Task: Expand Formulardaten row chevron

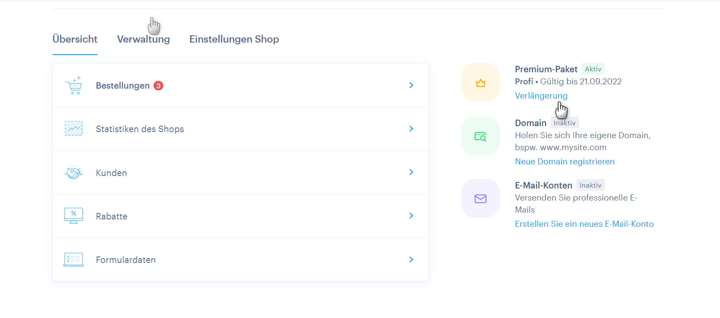Action: pyautogui.click(x=411, y=259)
